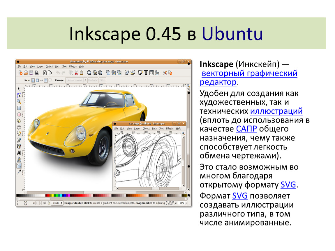Open the XML editor icon
This screenshot has width=335, height=251.
pyautogui.click(x=151, y=73)
